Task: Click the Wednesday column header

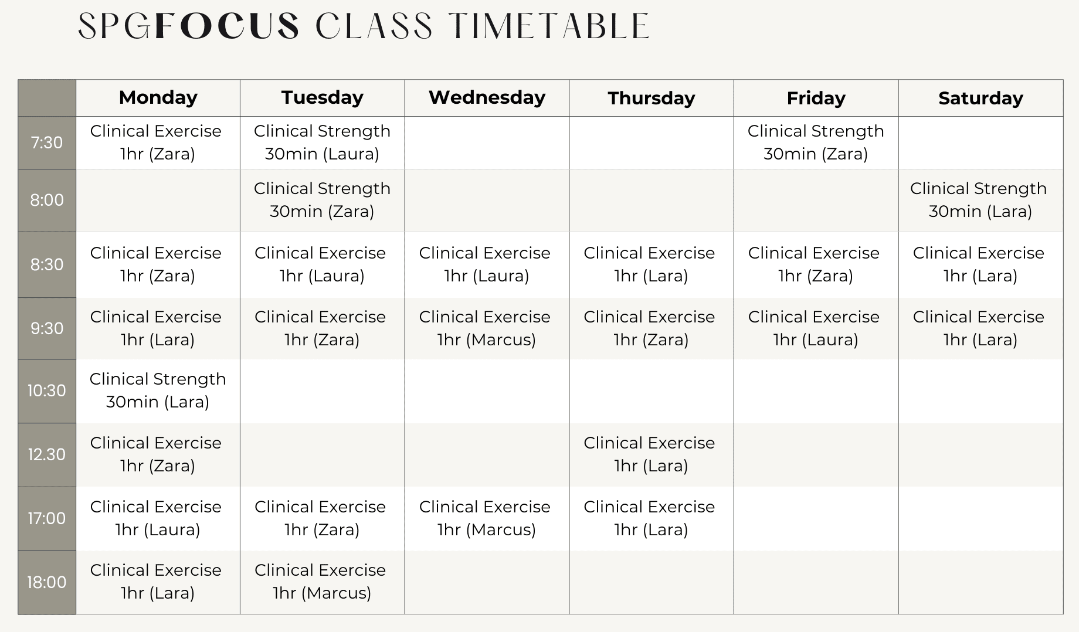Action: (487, 97)
